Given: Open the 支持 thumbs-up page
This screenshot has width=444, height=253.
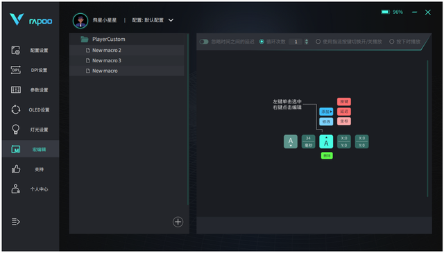Looking at the screenshot, I should pyautogui.click(x=31, y=169).
